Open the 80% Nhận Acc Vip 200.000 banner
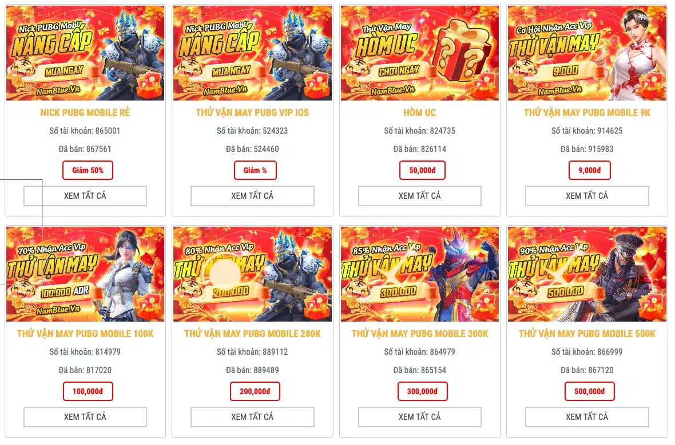 point(252,274)
